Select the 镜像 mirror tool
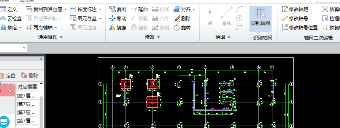 pos(118,27)
